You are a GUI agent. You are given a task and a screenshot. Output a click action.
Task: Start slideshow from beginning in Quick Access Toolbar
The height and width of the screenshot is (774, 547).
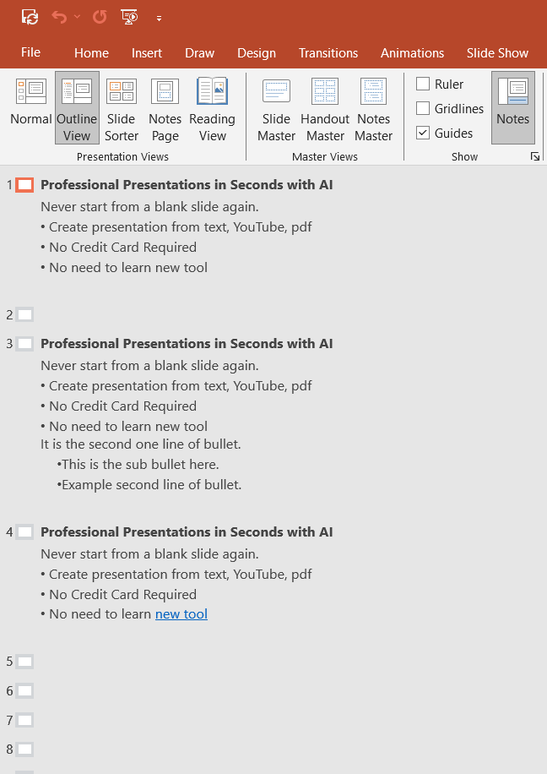tap(129, 17)
